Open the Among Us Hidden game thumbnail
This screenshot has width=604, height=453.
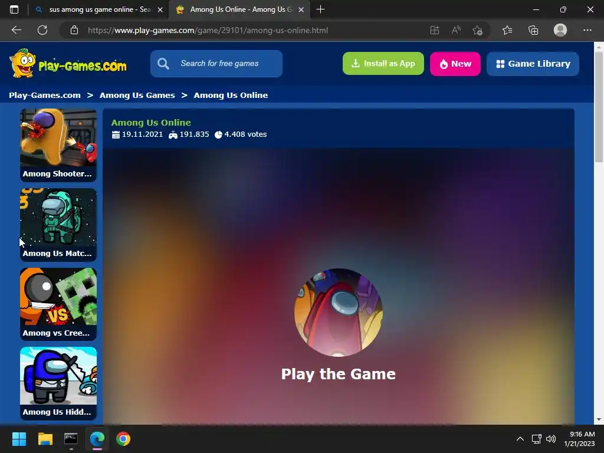point(58,383)
